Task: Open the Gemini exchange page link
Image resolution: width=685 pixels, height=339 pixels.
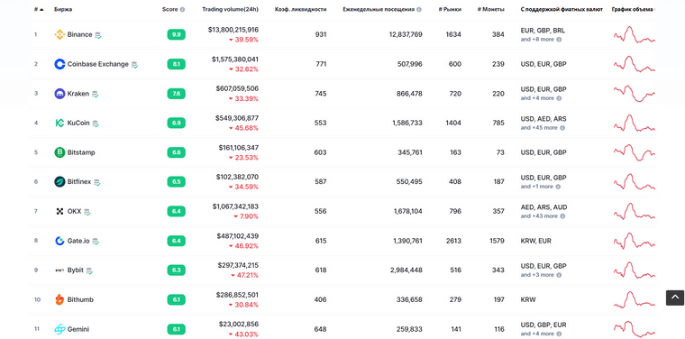Action: click(x=78, y=329)
